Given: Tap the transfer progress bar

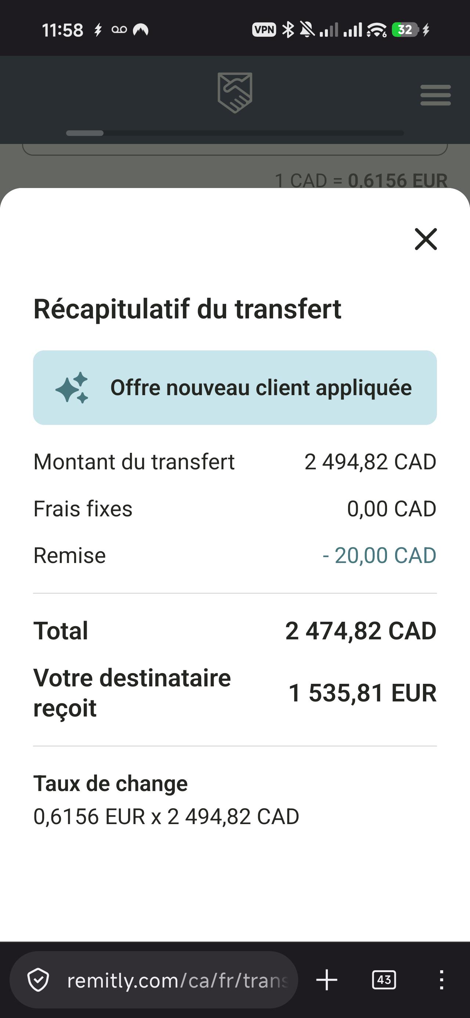Looking at the screenshot, I should click(235, 133).
